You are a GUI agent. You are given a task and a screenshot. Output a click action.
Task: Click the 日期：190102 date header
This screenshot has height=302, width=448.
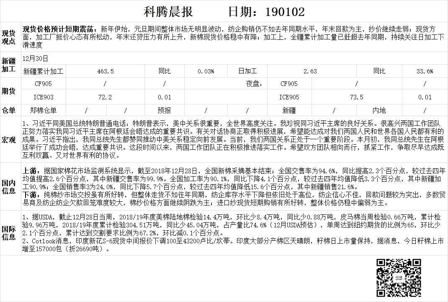[266, 11]
